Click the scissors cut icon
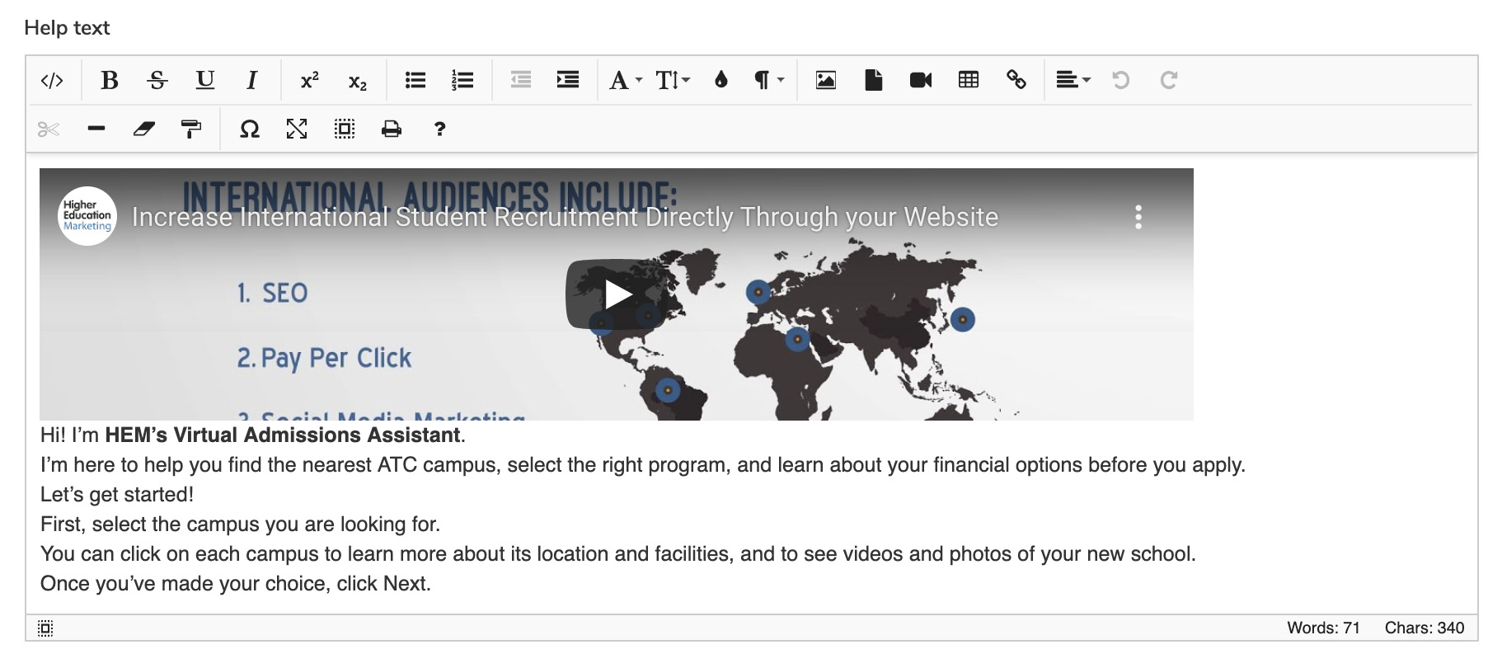Screen dimensions: 1502x668 click(x=49, y=129)
